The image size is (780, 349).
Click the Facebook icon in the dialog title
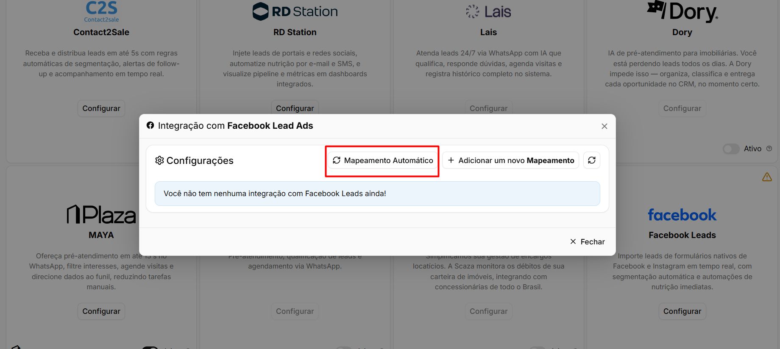pyautogui.click(x=150, y=125)
